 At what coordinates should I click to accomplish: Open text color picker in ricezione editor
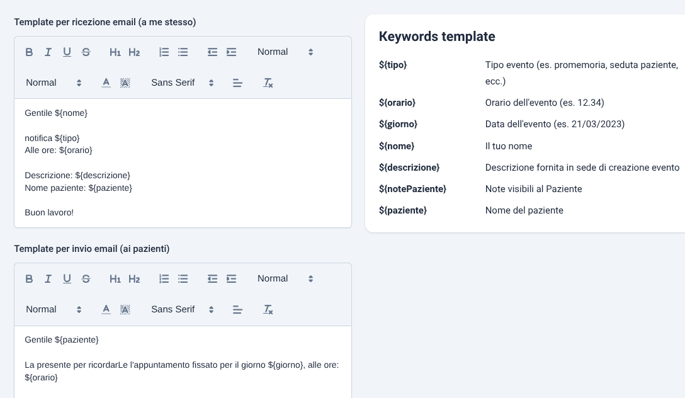(x=106, y=82)
